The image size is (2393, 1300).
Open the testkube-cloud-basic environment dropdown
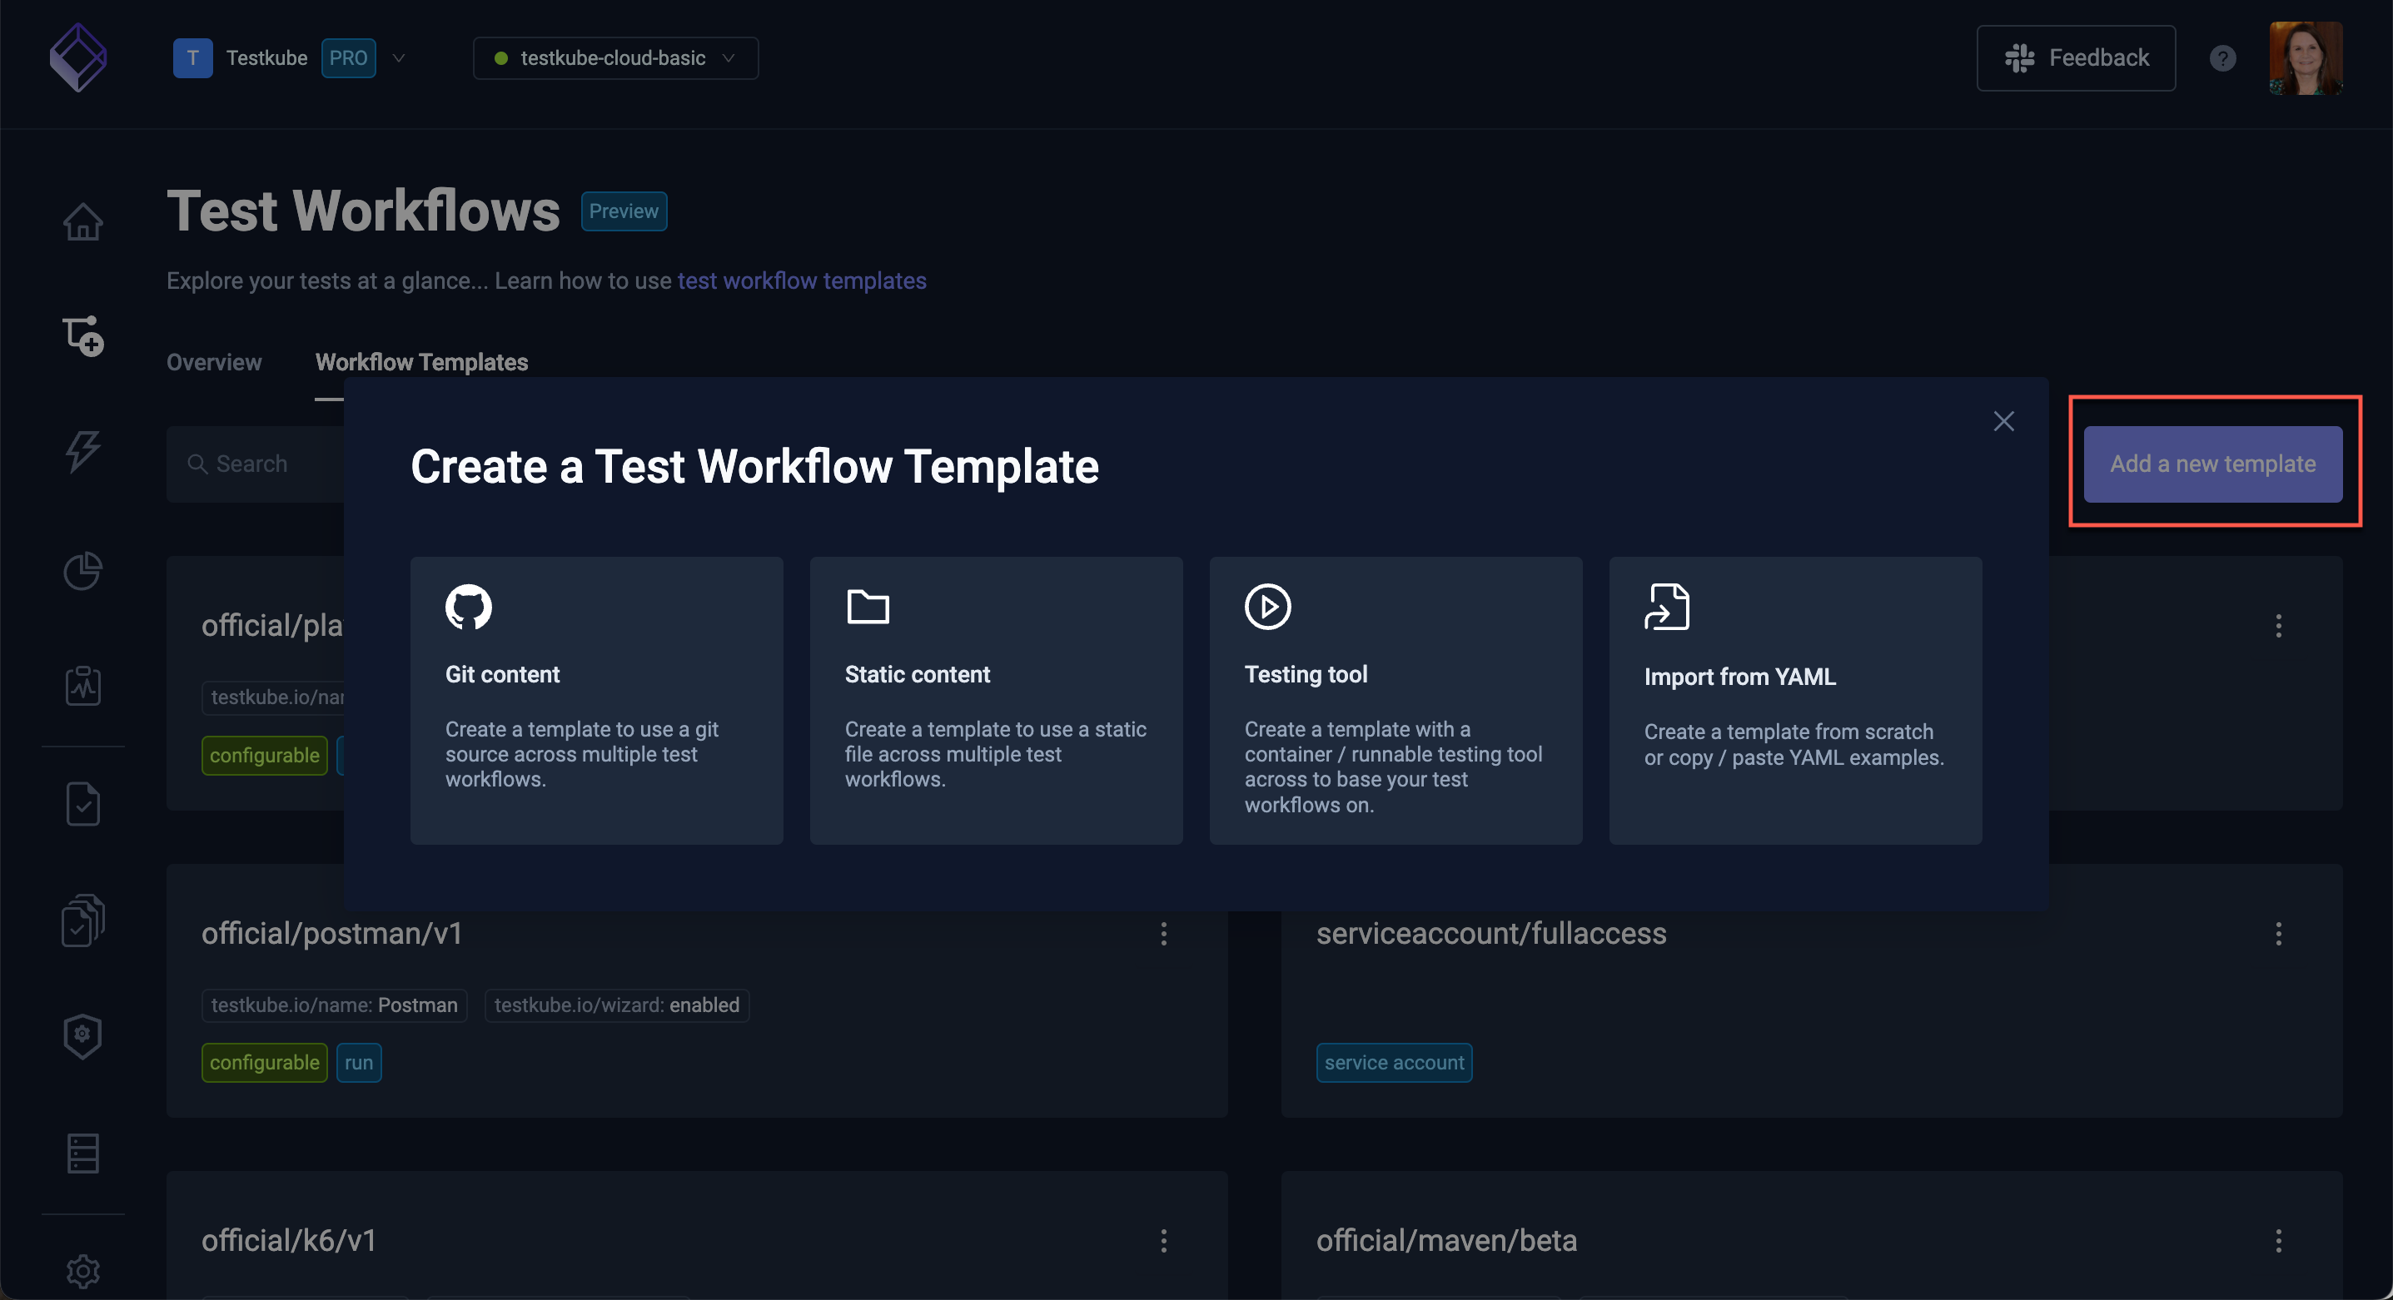pyautogui.click(x=615, y=57)
